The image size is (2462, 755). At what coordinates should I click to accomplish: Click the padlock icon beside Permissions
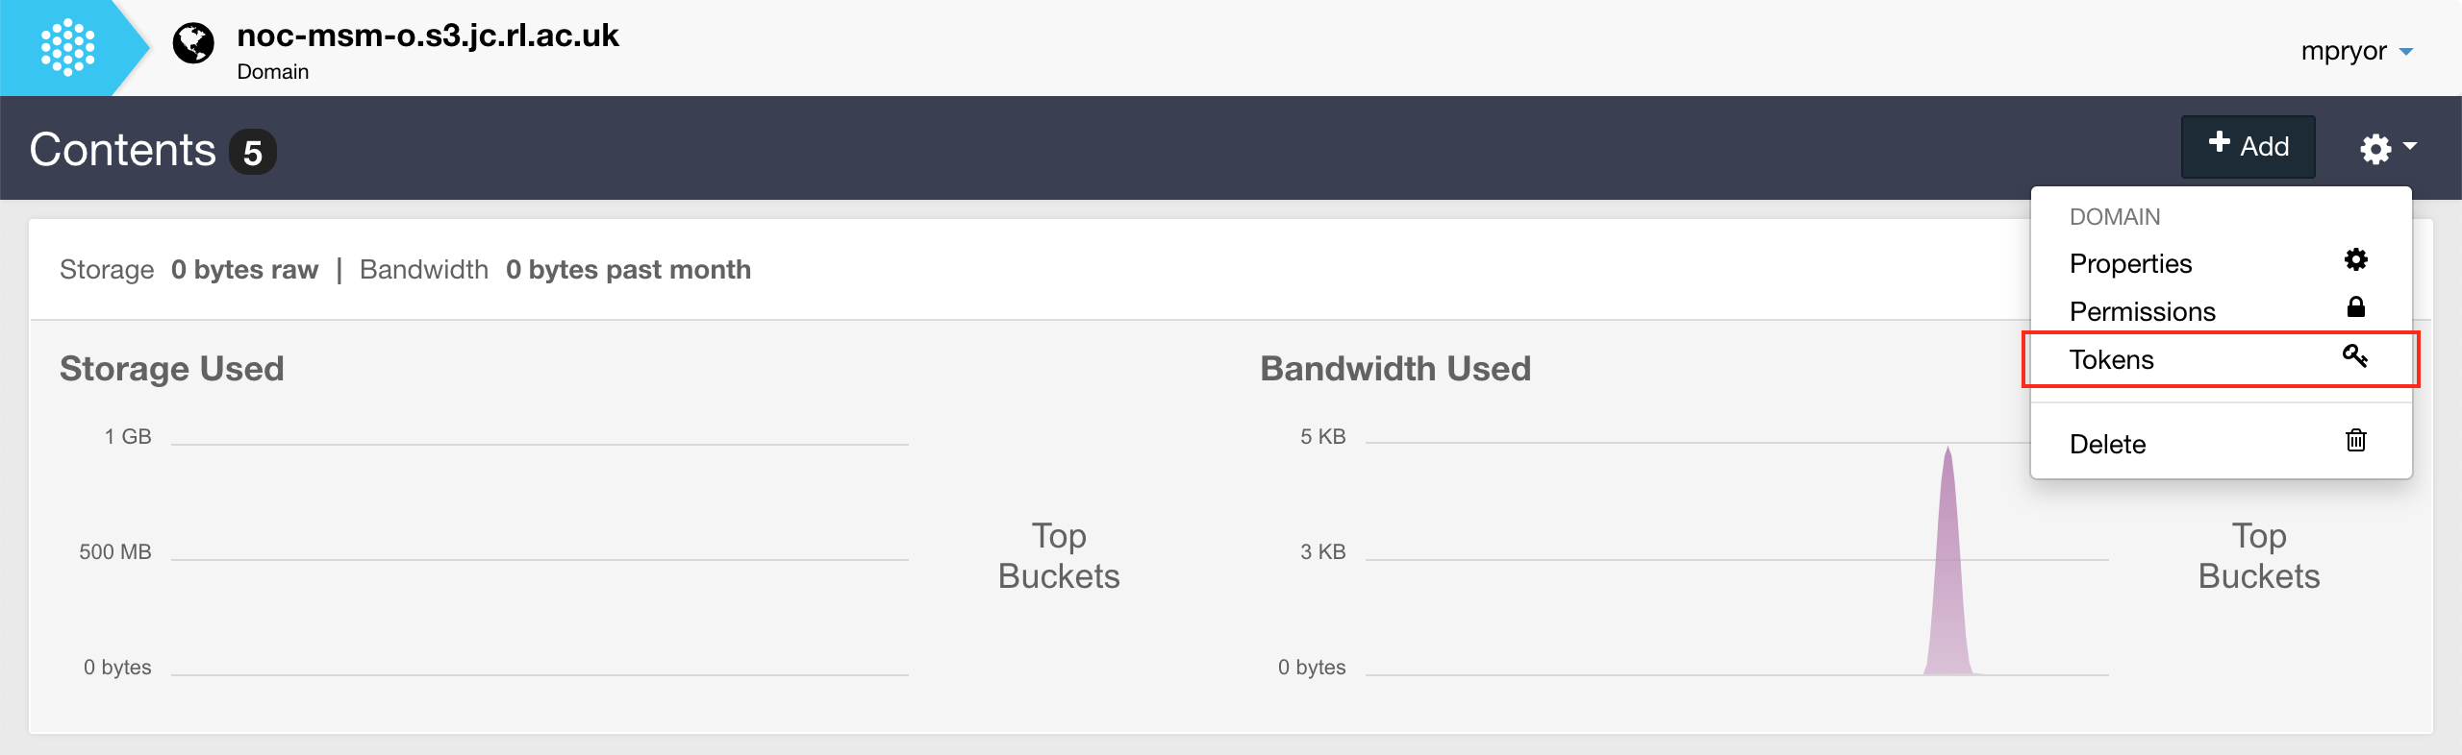click(x=2355, y=307)
